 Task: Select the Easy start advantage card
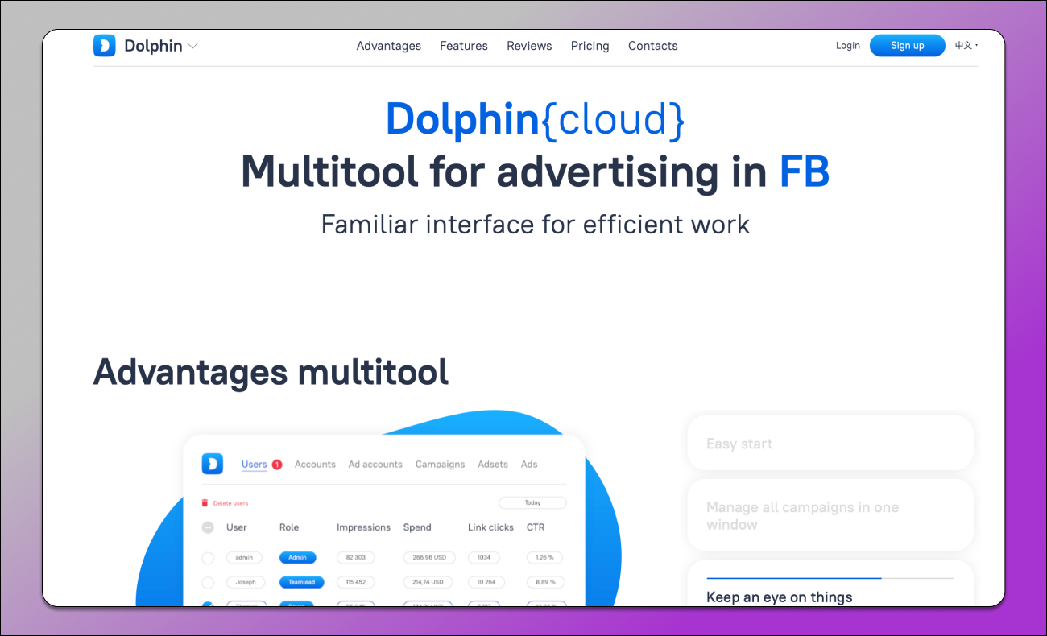coord(830,443)
